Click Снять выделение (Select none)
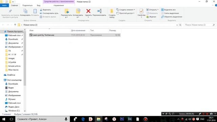 170,13
